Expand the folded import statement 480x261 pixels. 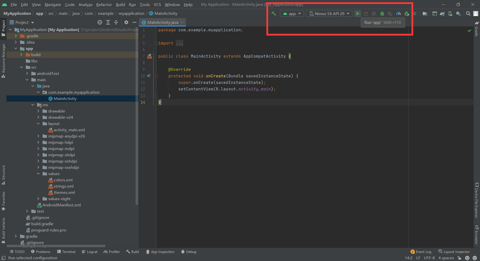point(156,43)
